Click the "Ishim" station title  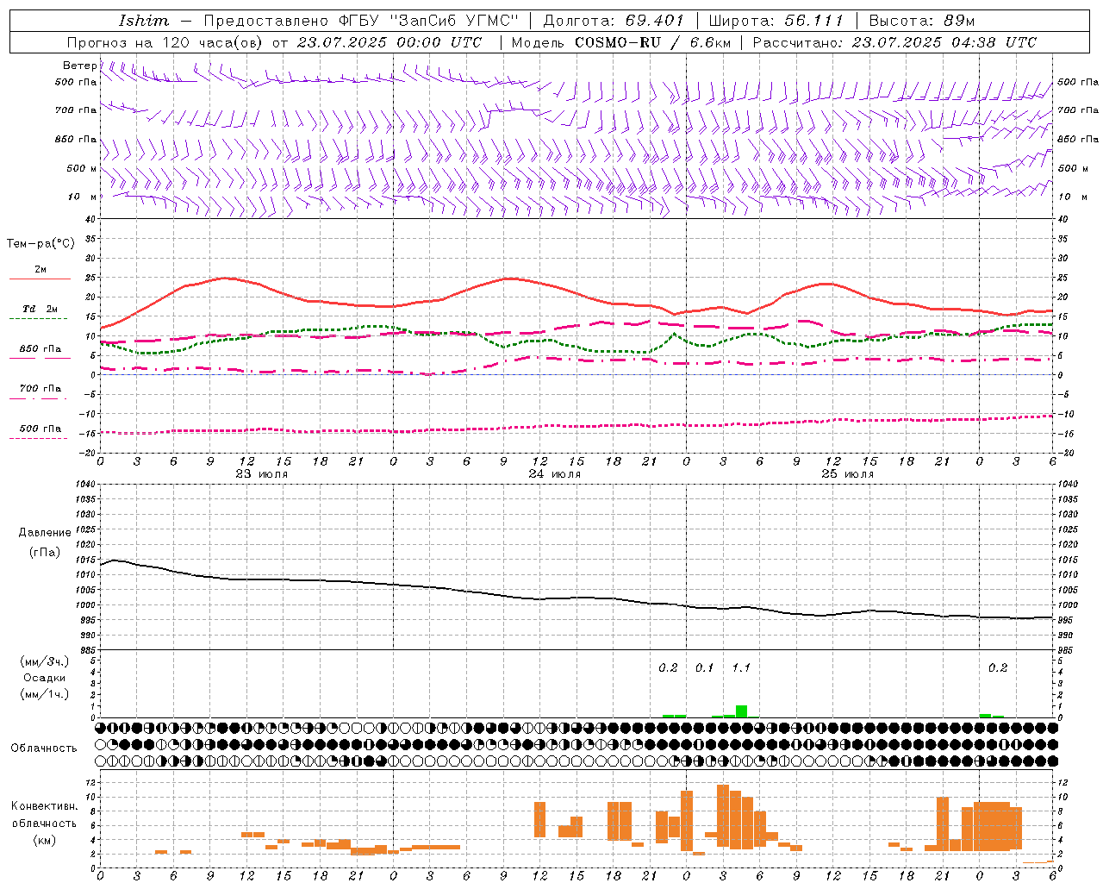tap(144, 20)
